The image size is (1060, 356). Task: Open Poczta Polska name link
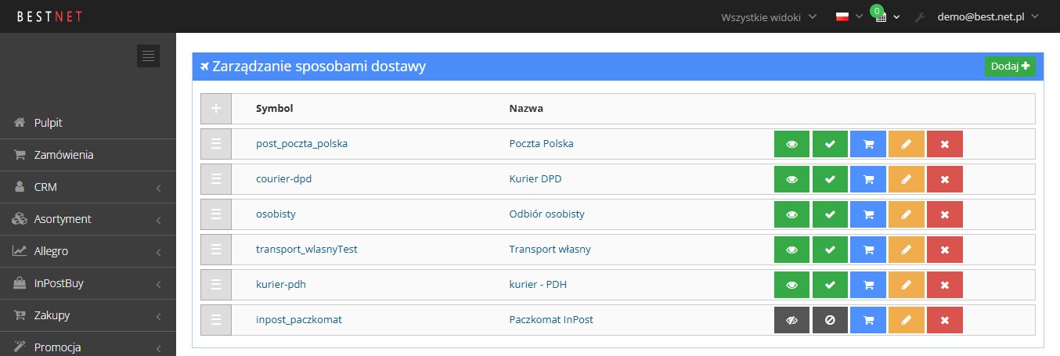click(x=541, y=144)
